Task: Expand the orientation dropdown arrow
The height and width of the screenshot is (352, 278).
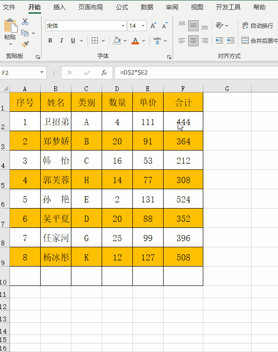Action: click(226, 25)
